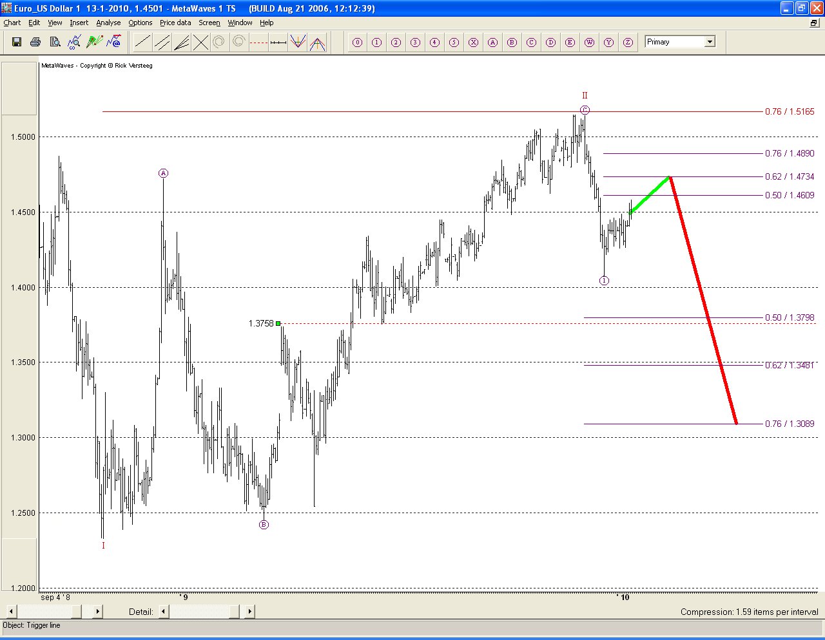825x640 pixels.
Task: Click left arrow of chart scrollbar
Action: (x=12, y=611)
